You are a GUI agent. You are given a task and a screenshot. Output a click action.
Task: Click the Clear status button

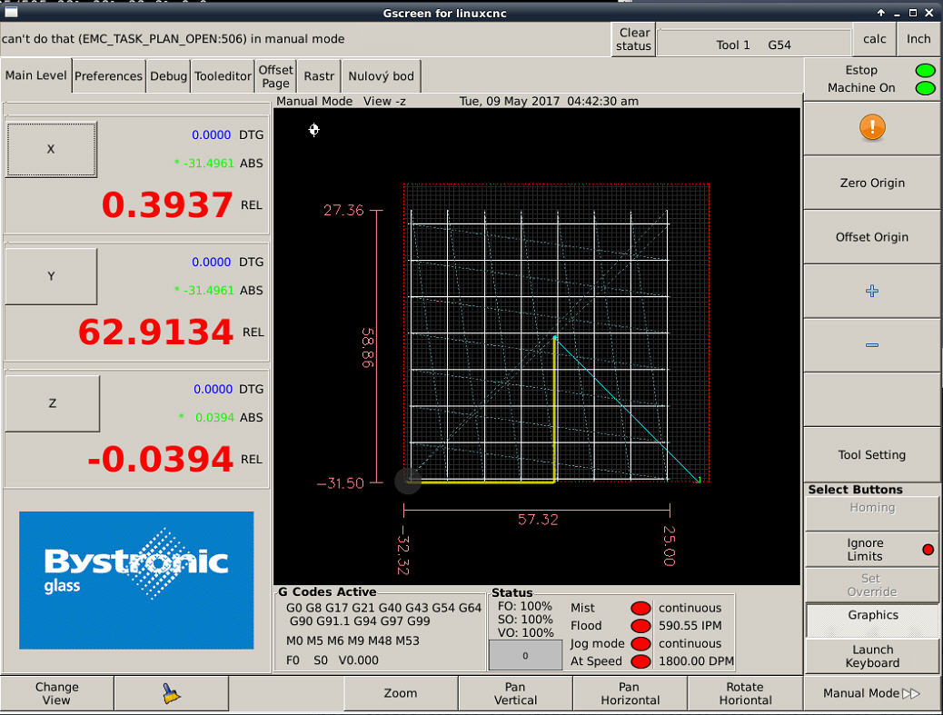[633, 39]
